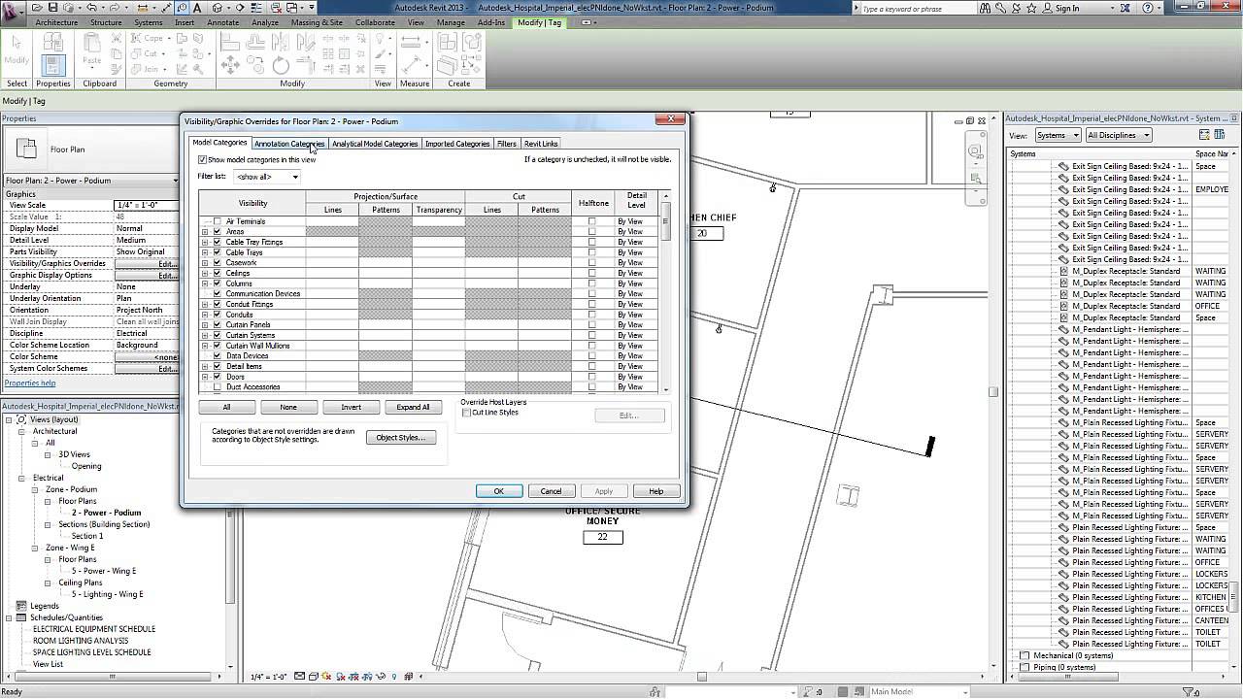Viewport: 1243px width, 699px height.
Task: Click the Expand All button
Action: tap(413, 407)
